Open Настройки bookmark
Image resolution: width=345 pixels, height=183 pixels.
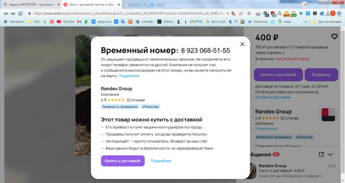pyautogui.click(x=14, y=21)
